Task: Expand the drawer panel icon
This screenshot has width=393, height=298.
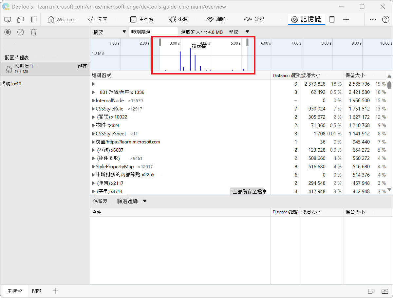Action: [x=385, y=291]
